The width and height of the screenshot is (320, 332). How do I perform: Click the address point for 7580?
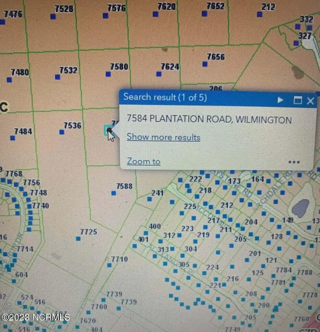point(108,74)
